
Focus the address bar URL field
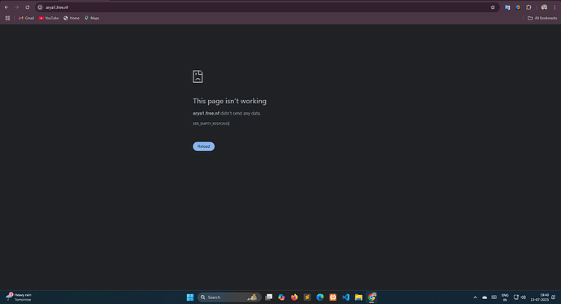pyautogui.click(x=265, y=7)
